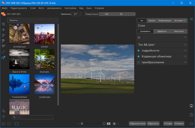Image resolution: width=195 pixels, height=128 pixels.
Task: Click the Share/Export icon on right edge
Action: (x=191, y=115)
